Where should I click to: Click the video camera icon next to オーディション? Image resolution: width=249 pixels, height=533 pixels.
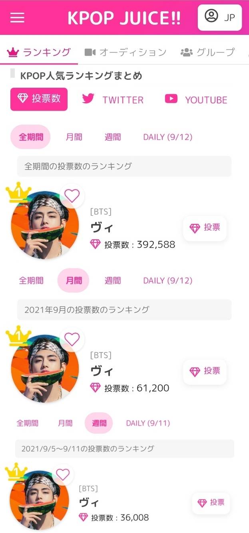90,52
